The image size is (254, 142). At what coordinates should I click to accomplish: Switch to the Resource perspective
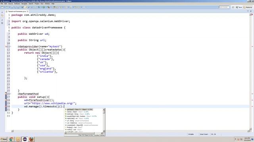click(248, 7)
